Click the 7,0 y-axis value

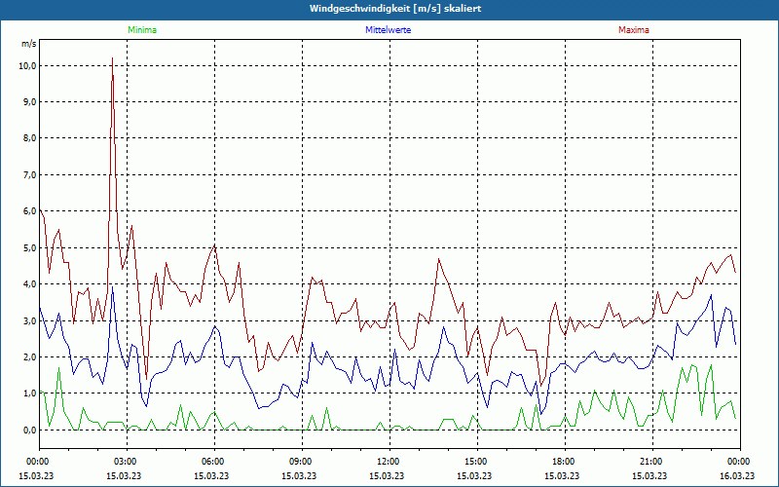coord(29,175)
